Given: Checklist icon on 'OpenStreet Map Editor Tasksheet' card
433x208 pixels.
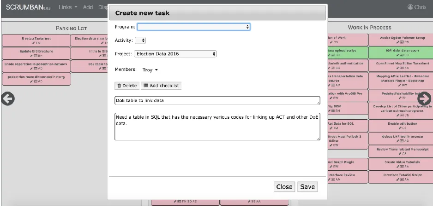Looking at the screenshot, I should [x=402, y=68].
